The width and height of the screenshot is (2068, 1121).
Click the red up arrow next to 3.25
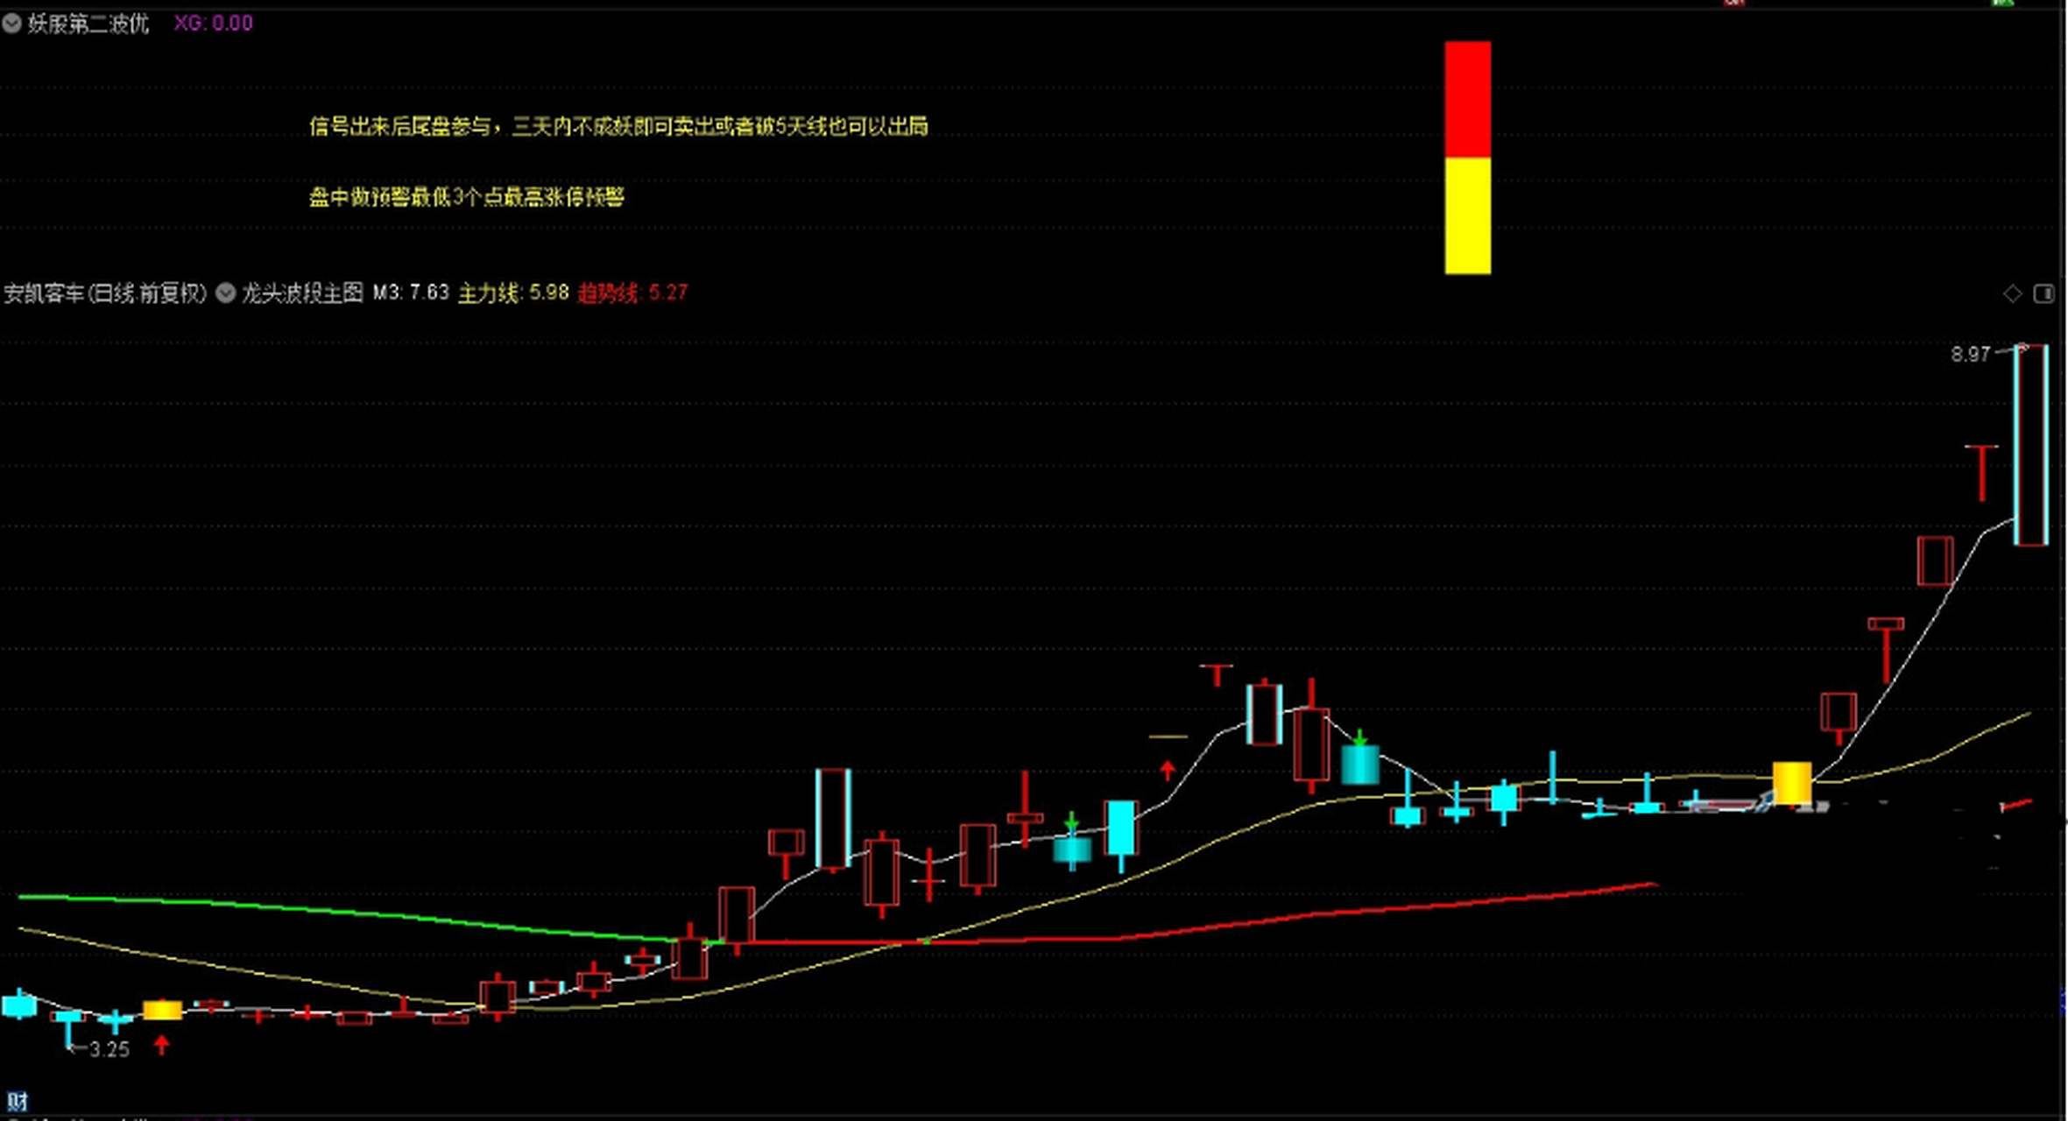pyautogui.click(x=161, y=1045)
